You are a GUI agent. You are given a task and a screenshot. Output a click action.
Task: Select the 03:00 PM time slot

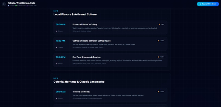point(61,57)
